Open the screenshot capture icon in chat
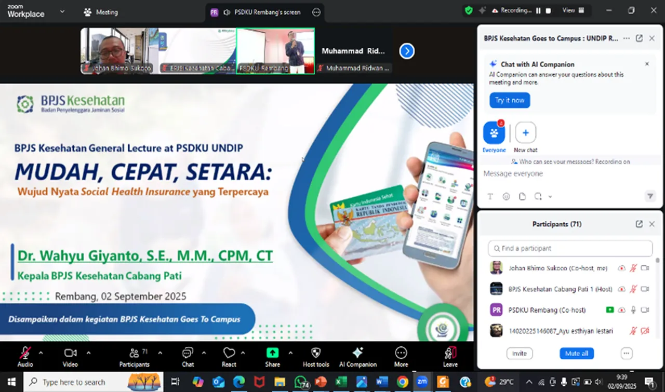 (x=538, y=196)
